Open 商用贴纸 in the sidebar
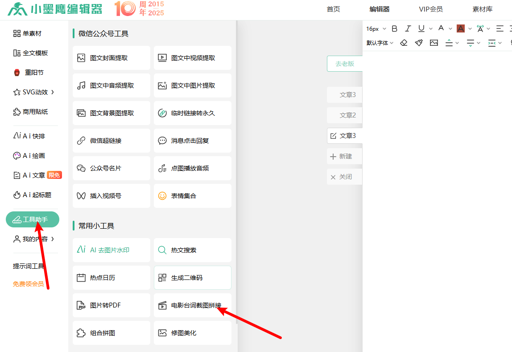512x352 pixels. click(x=31, y=112)
